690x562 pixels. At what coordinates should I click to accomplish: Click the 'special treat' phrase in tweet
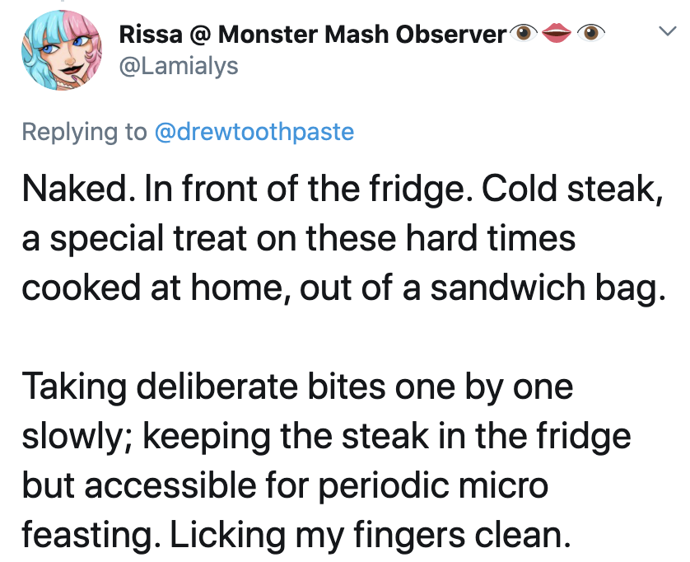(148, 239)
